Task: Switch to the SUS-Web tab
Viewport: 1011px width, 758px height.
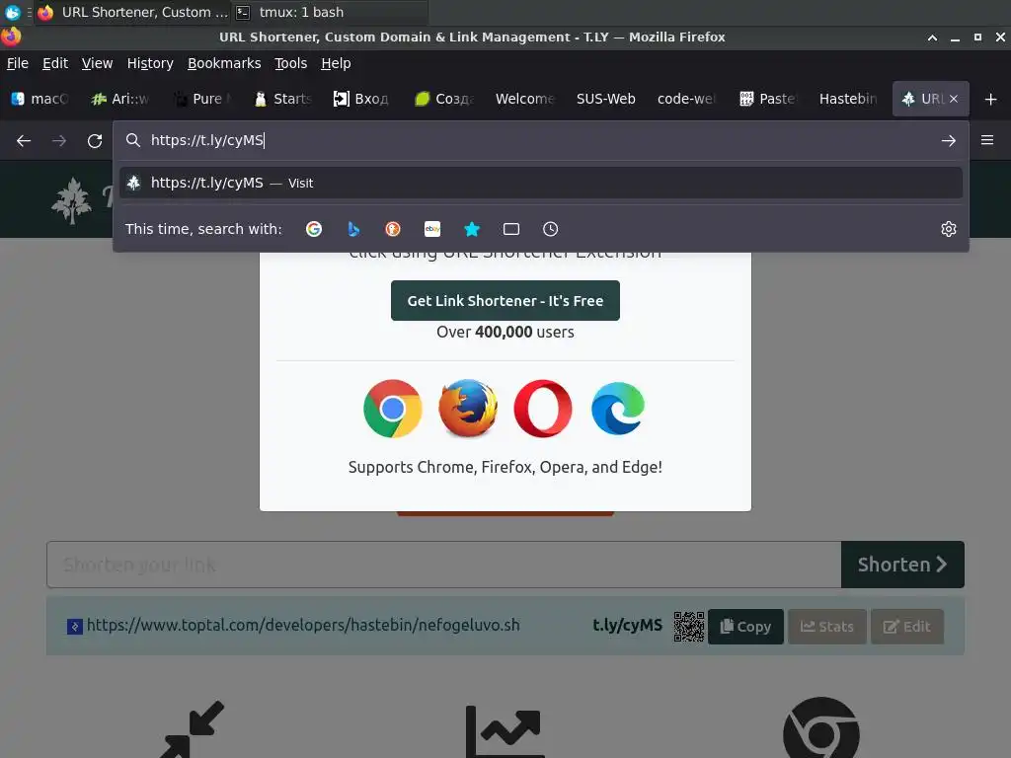Action: 605,99
